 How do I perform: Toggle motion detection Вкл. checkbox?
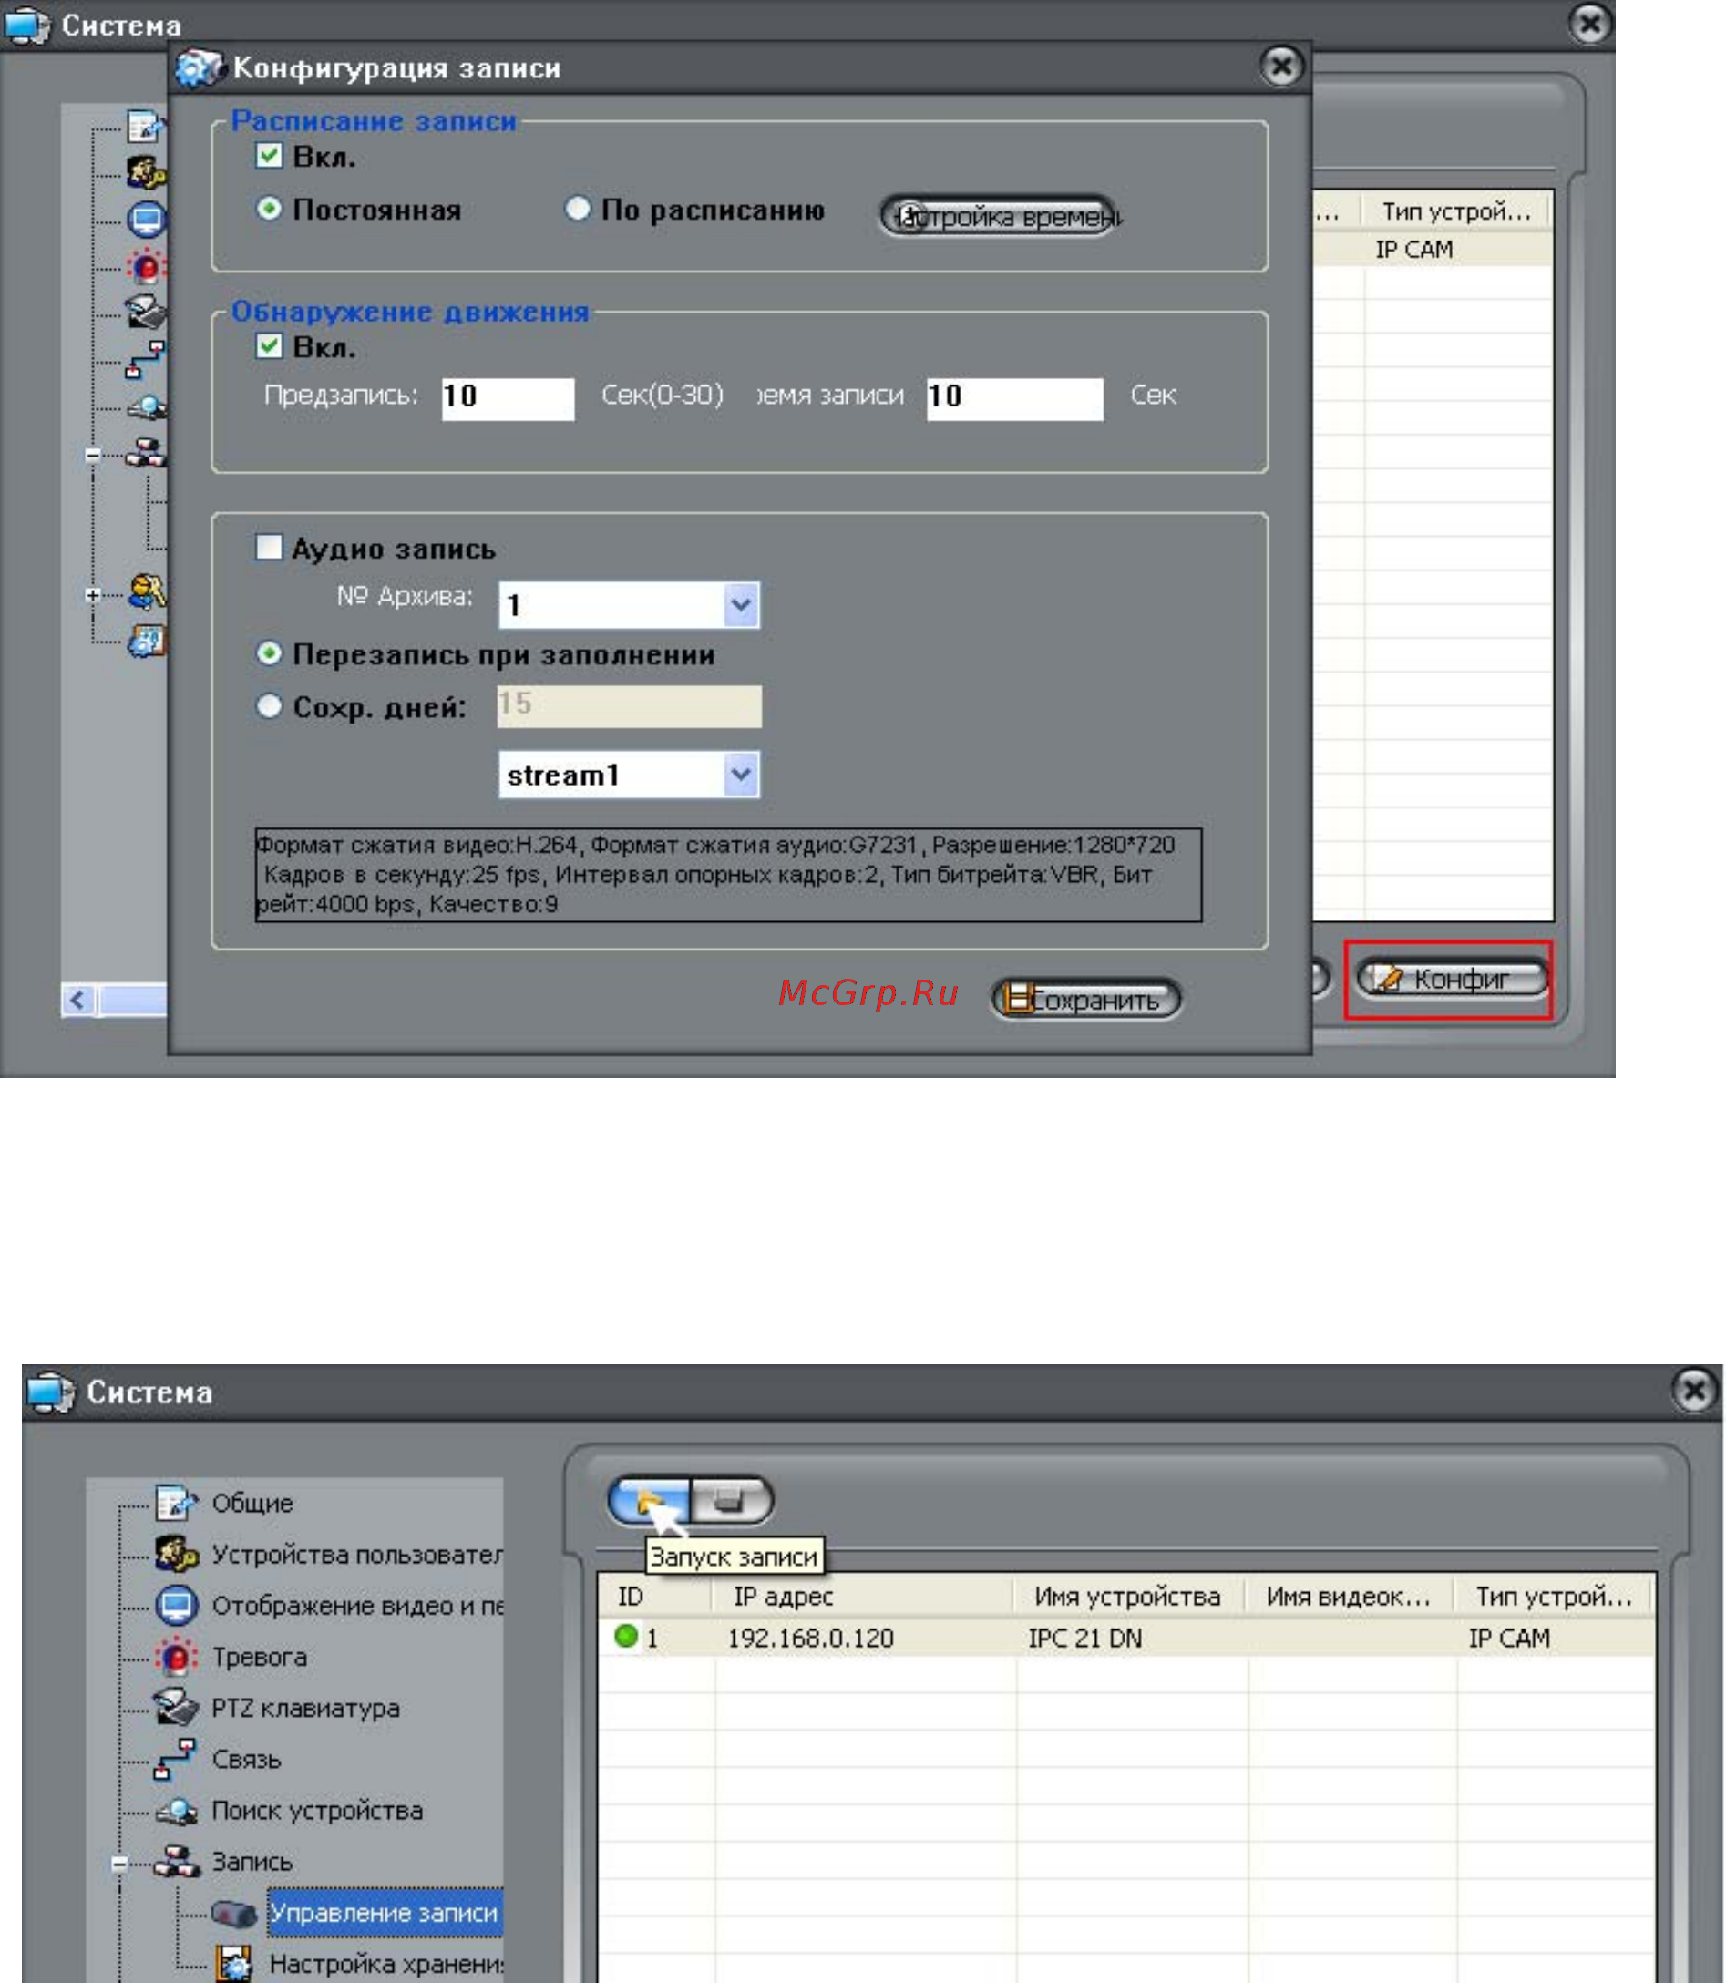coord(269,345)
